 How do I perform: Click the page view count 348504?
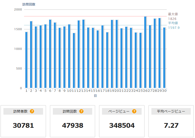122,125
